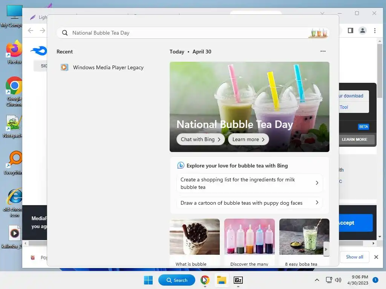Open Google Chrome from the taskbar
This screenshot has height=289, width=386.
[x=205, y=280]
